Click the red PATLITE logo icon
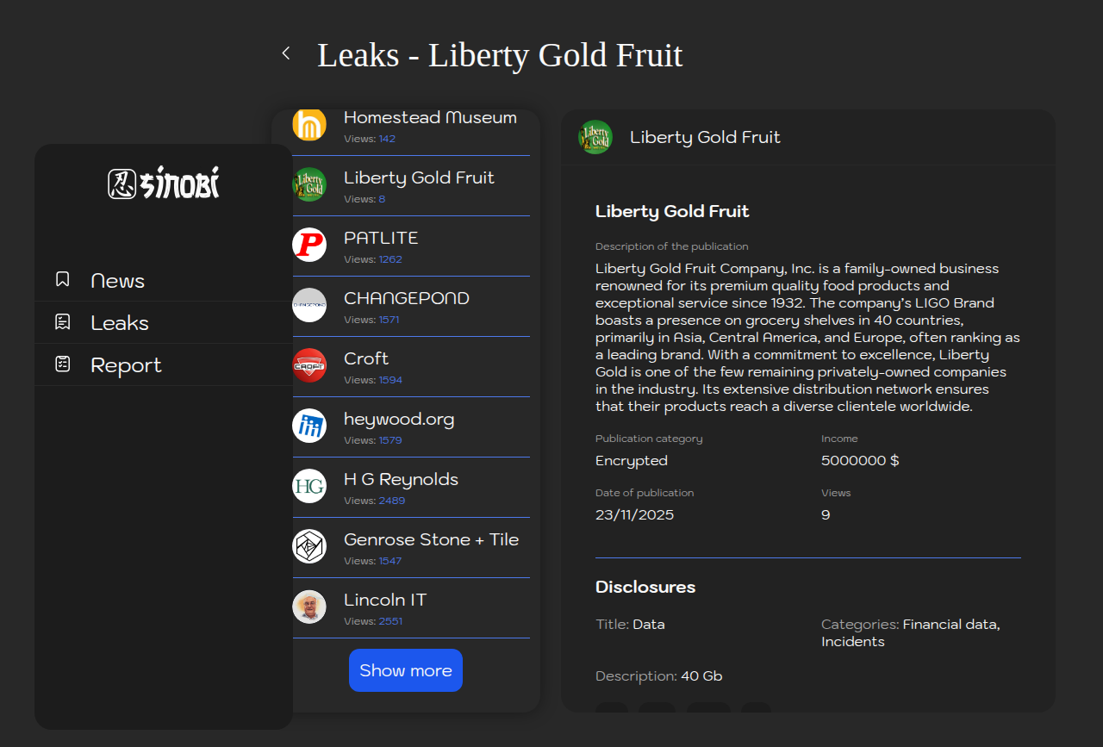The height and width of the screenshot is (747, 1103). point(309,245)
